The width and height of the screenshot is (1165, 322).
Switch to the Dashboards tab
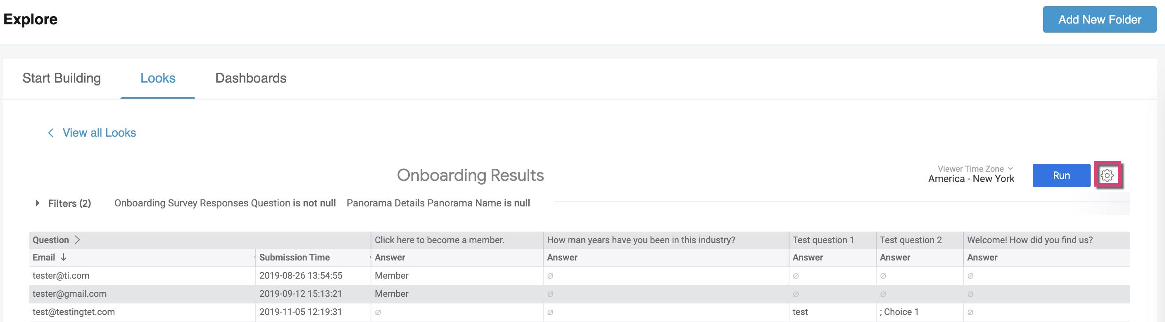click(250, 78)
